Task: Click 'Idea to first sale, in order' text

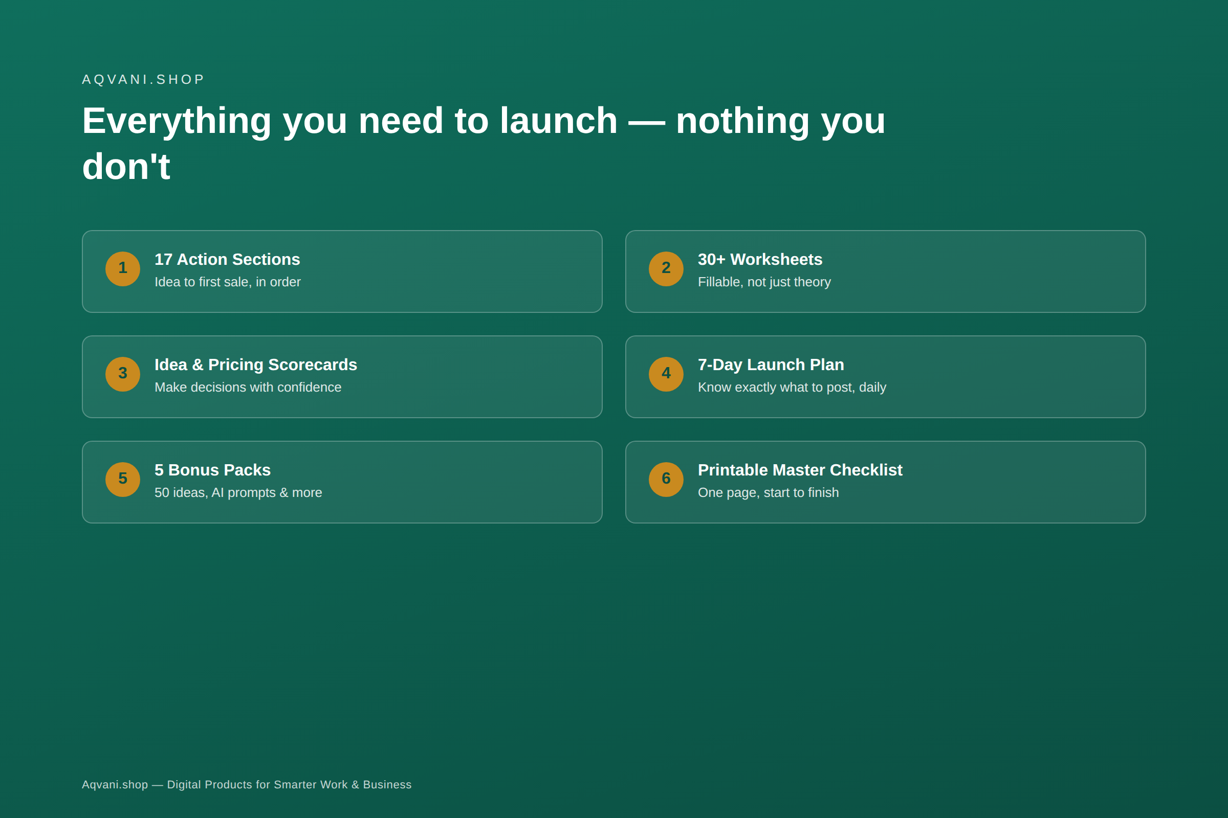Action: pyautogui.click(x=228, y=282)
